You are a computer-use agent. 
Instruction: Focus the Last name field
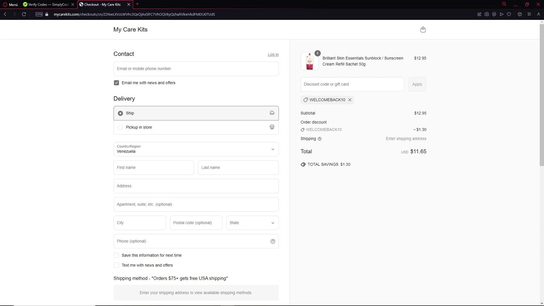(x=238, y=168)
